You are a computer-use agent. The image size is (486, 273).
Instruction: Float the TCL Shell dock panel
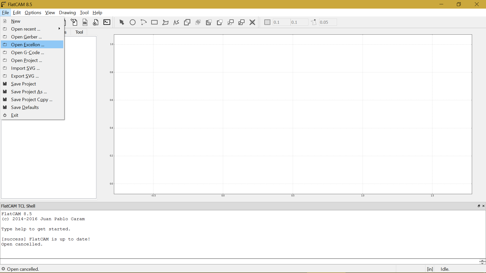click(479, 206)
